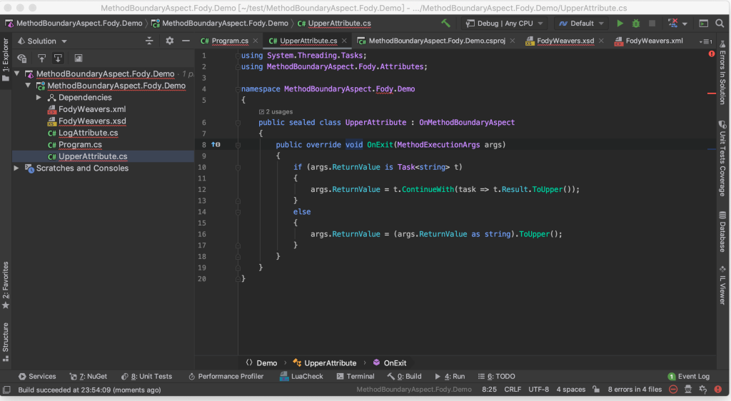Click the Expand All icon in Solution toolbar

point(41,59)
